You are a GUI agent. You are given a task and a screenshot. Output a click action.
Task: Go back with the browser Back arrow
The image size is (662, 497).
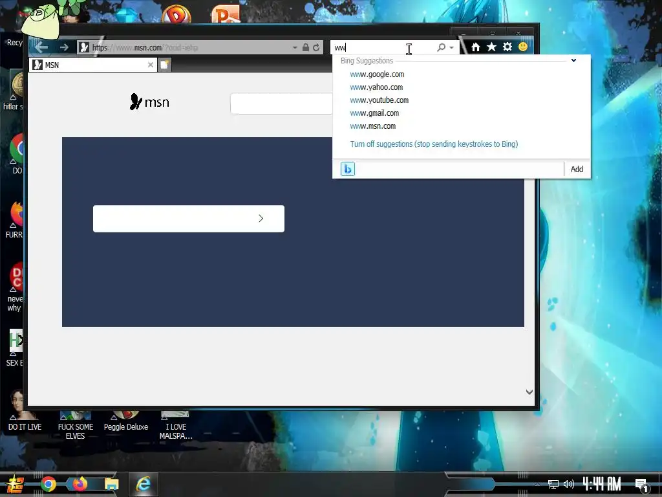(x=41, y=47)
